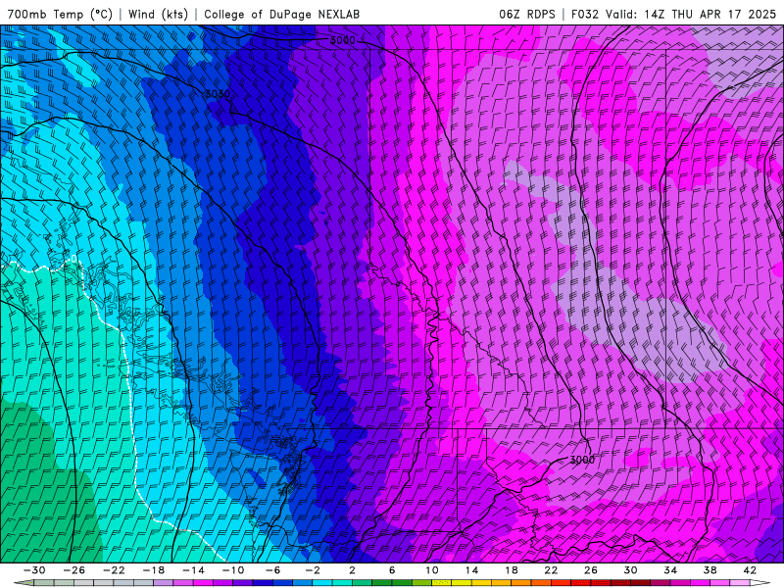
Task: Click the yellow dotted swatch below the 10 label
Action: pyautogui.click(x=442, y=583)
